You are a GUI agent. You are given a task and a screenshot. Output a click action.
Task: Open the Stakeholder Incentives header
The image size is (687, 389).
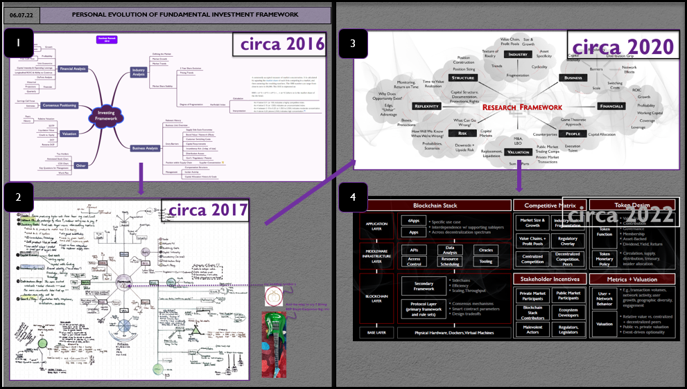pyautogui.click(x=549, y=278)
